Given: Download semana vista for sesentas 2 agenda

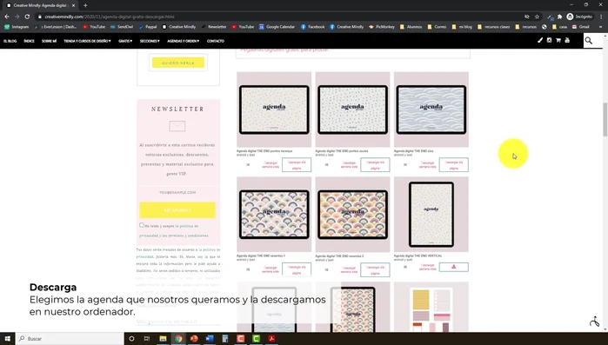Looking at the screenshot, I should [x=349, y=270].
